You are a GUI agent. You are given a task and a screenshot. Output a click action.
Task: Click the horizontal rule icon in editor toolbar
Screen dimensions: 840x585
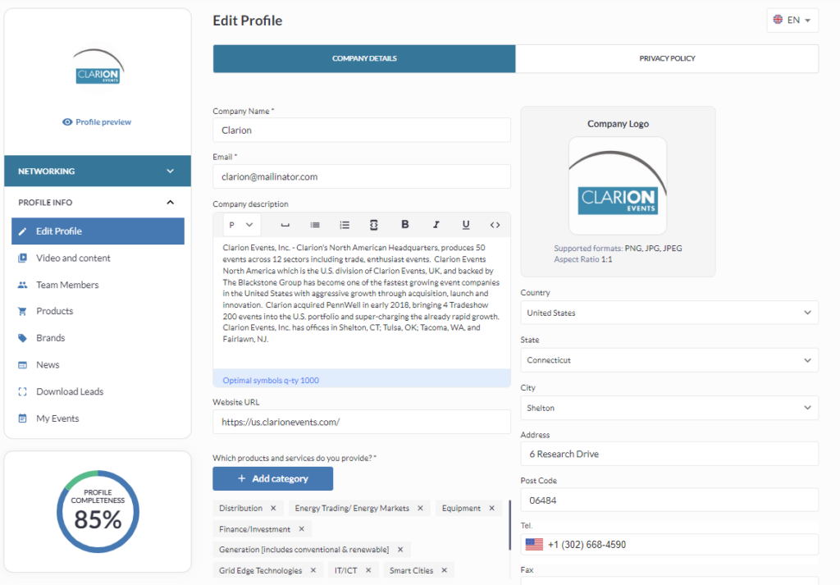point(285,225)
